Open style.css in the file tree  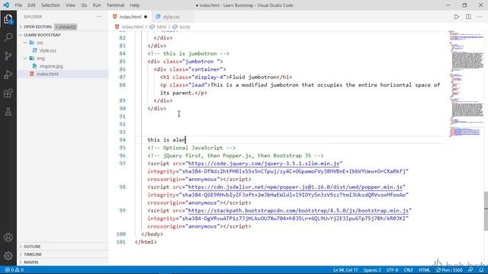pos(47,50)
